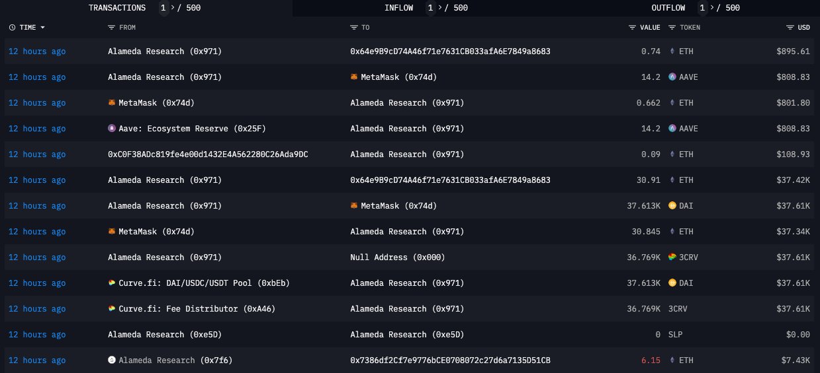
Task: Click the 30.91 value cell
Action: [x=648, y=180]
